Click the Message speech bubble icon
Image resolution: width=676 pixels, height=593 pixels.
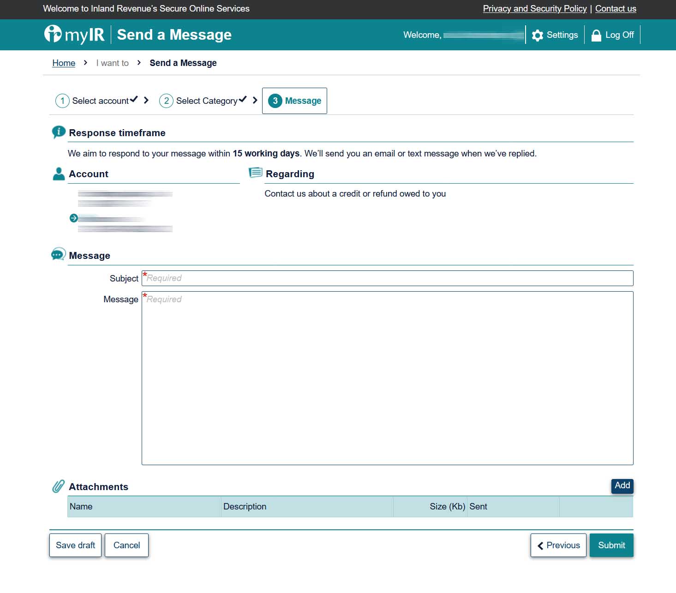coord(58,254)
